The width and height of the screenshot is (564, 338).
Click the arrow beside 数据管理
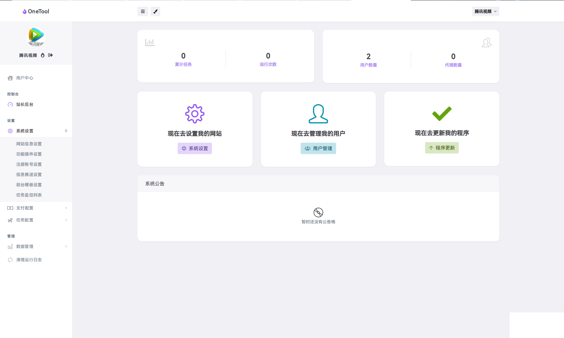coord(66,247)
